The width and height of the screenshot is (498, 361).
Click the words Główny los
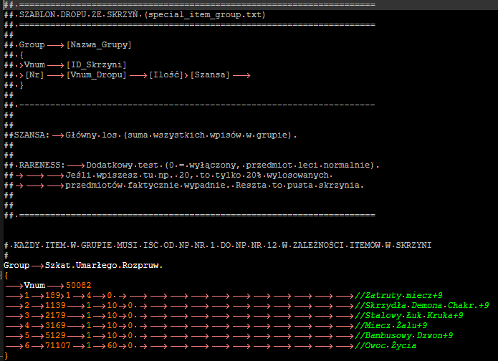pyautogui.click(x=91, y=135)
